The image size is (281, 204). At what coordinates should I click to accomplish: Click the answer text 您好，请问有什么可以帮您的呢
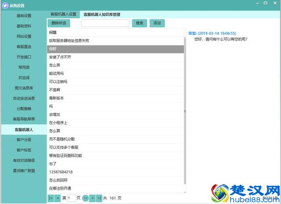point(221,39)
